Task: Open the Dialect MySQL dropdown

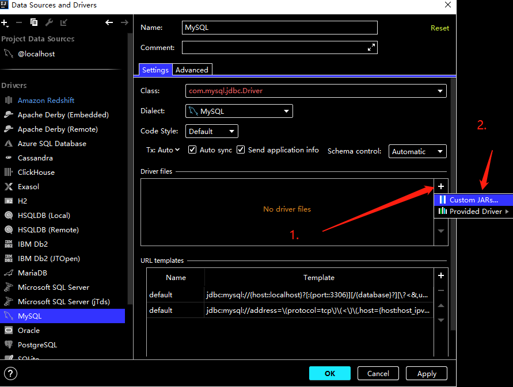Action: click(239, 111)
